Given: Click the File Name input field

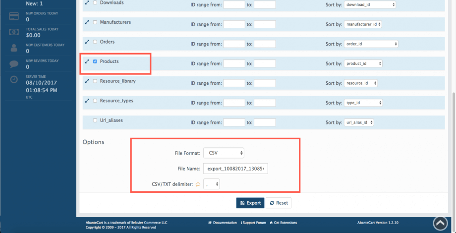Looking at the screenshot, I should click(235, 169).
